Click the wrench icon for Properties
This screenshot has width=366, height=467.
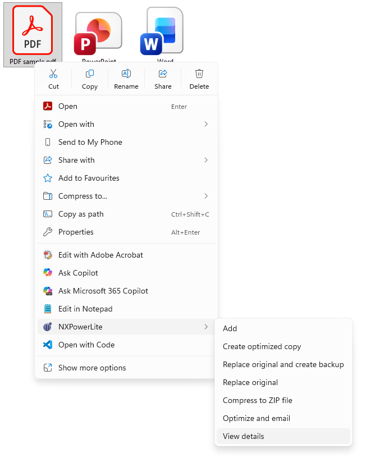48,232
